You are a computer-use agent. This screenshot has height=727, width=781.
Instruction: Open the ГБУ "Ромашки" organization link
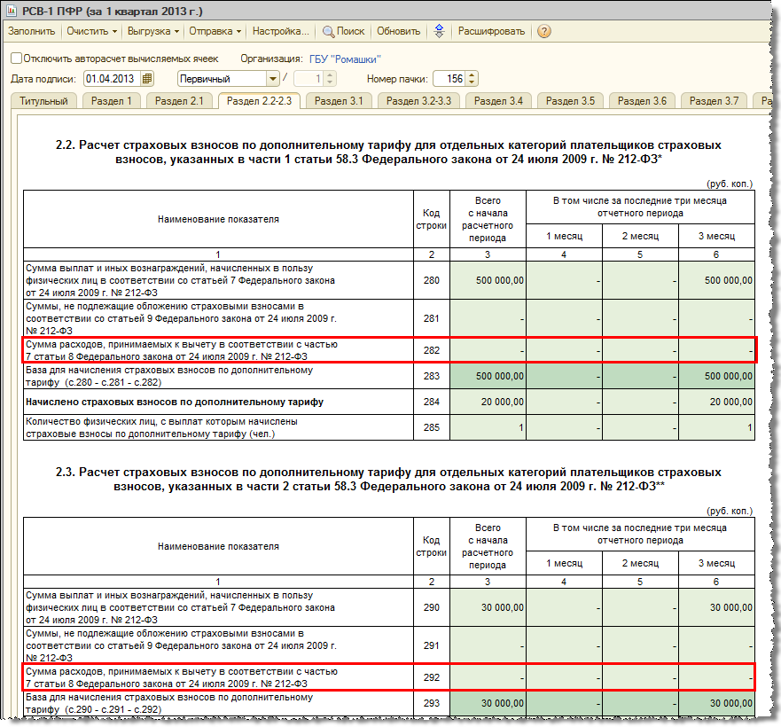click(345, 59)
